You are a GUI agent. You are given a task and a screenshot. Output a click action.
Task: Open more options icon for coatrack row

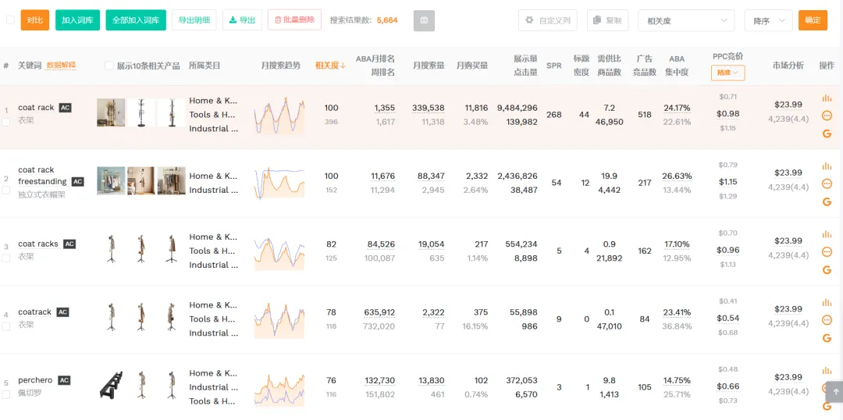(x=827, y=320)
